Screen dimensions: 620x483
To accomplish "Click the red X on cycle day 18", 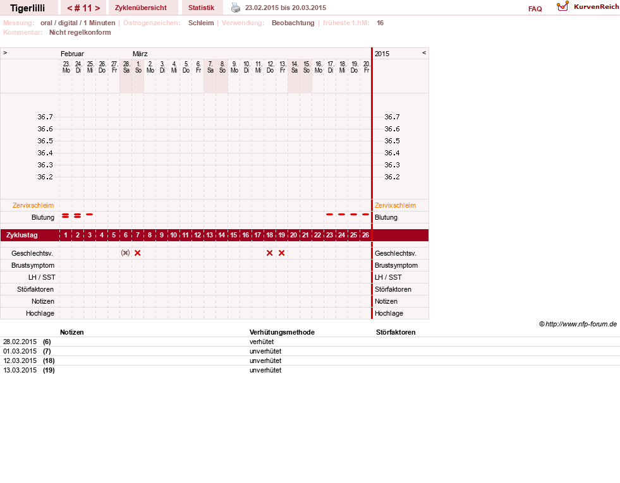I will pos(270,253).
